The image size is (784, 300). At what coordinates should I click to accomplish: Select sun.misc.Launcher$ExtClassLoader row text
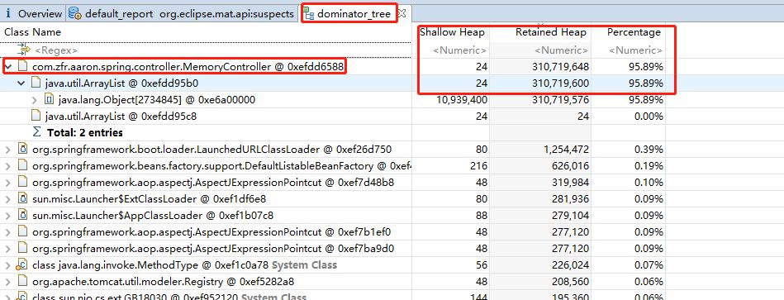tap(149, 198)
